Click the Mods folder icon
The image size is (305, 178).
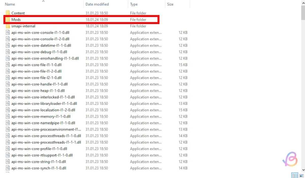(8, 19)
